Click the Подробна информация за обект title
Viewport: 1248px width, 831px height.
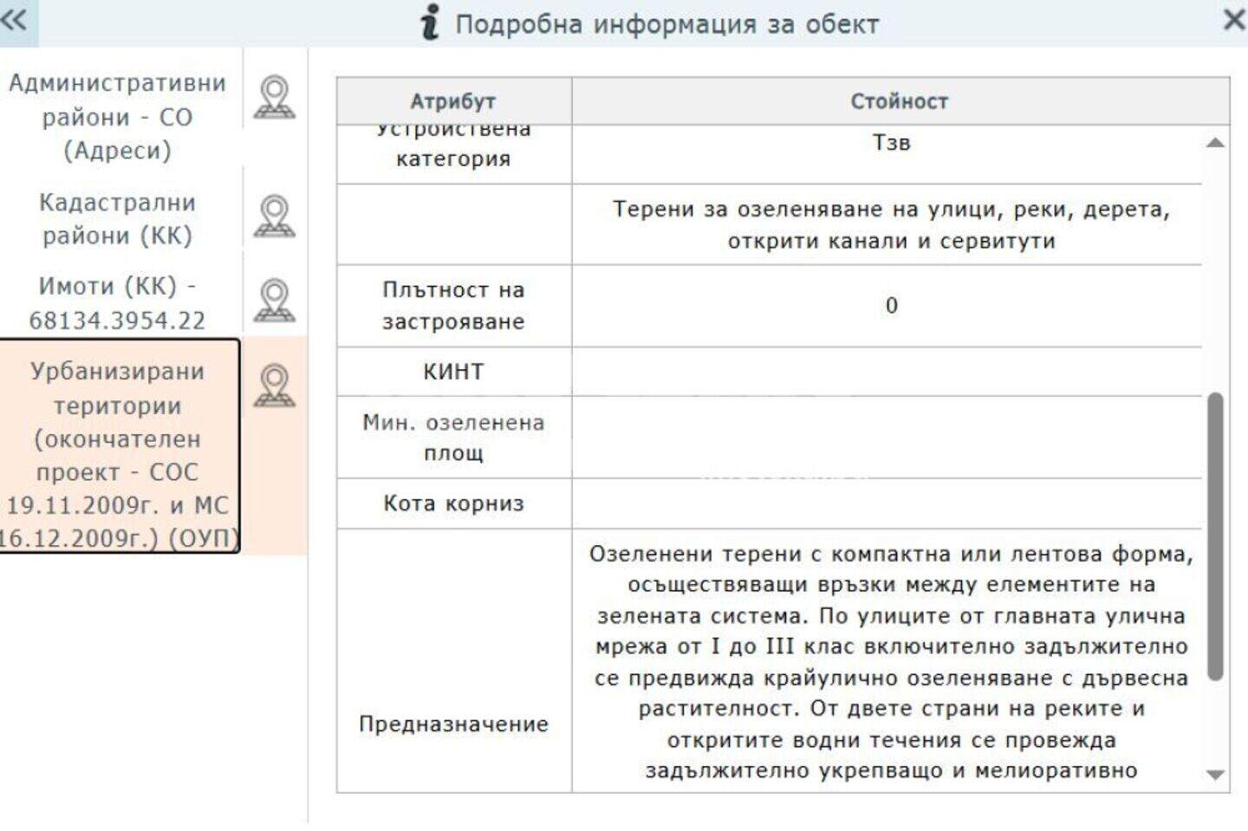pos(667,23)
